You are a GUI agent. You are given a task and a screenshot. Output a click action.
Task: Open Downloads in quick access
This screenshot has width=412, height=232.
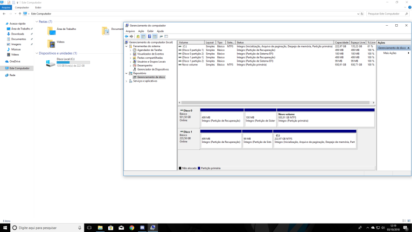point(17,34)
